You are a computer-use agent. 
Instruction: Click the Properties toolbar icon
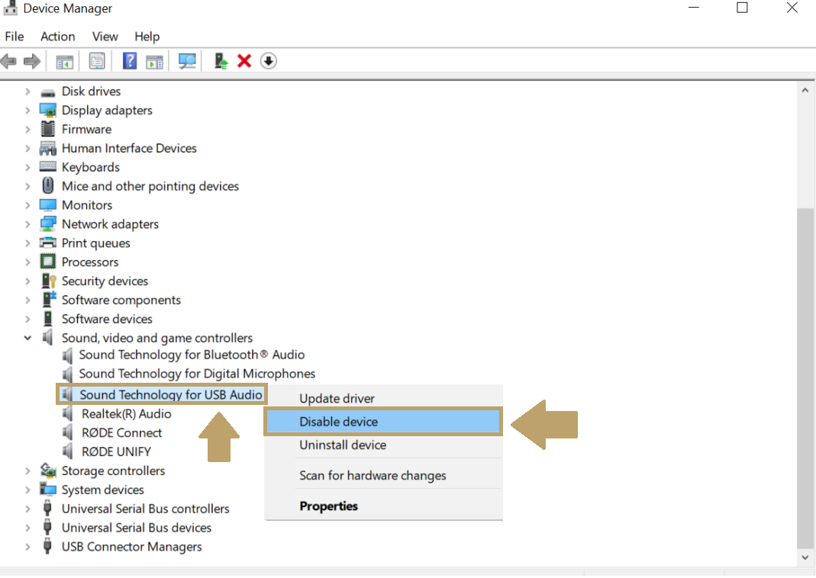pyautogui.click(x=97, y=61)
